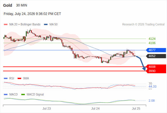167x113 pixels.
Task: Click the 4106 resistance level label
Action: [x=152, y=43]
